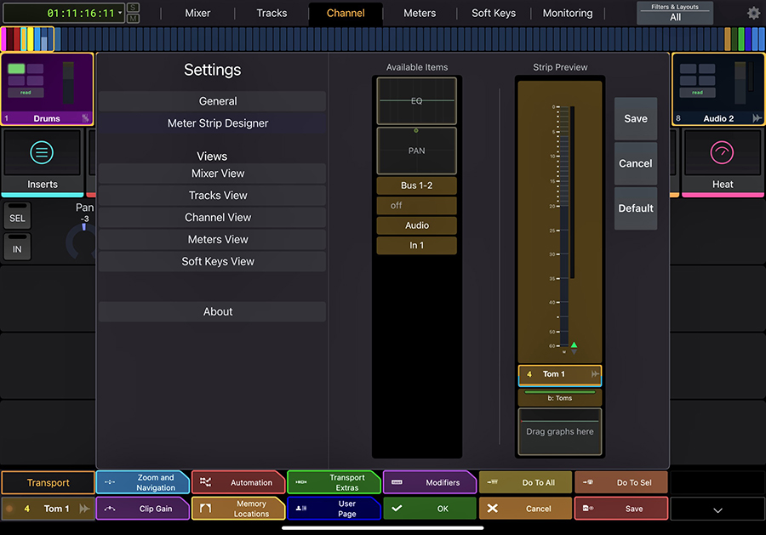
Task: Select the EQ graph in Available Items
Action: [416, 100]
